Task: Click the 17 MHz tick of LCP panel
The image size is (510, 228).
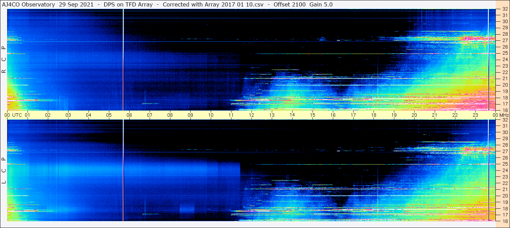Action: click(x=505, y=215)
